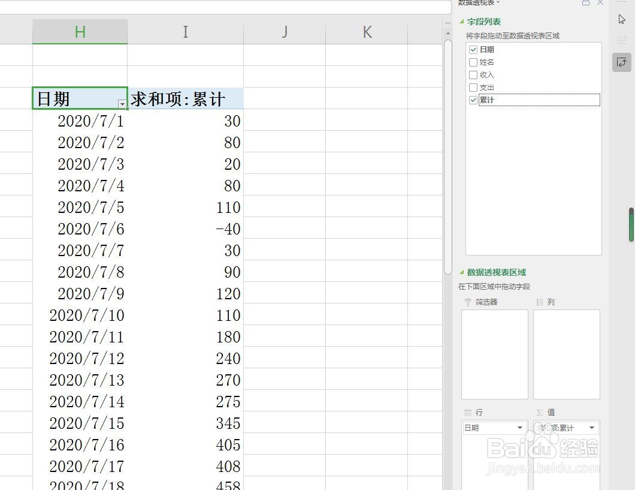Open the filter arrow on 日期 header cell
635x490 pixels.
122,104
